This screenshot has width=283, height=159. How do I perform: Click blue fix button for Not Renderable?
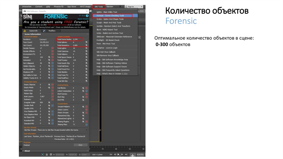[52, 69]
